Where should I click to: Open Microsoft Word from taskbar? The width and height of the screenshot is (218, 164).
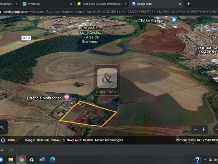click(x=42, y=160)
